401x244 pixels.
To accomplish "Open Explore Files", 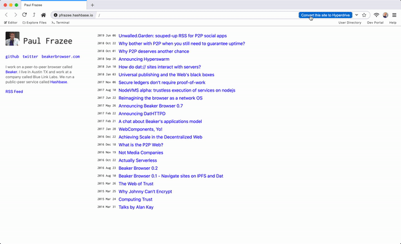I will click(x=35, y=23).
